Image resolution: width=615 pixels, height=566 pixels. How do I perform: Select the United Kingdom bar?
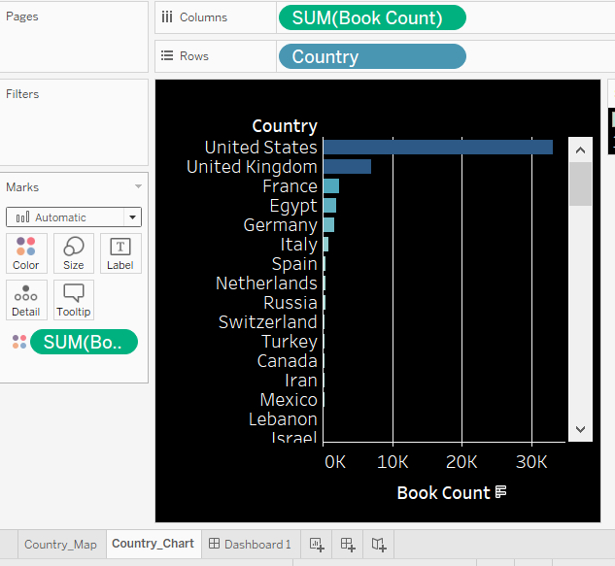tap(347, 167)
